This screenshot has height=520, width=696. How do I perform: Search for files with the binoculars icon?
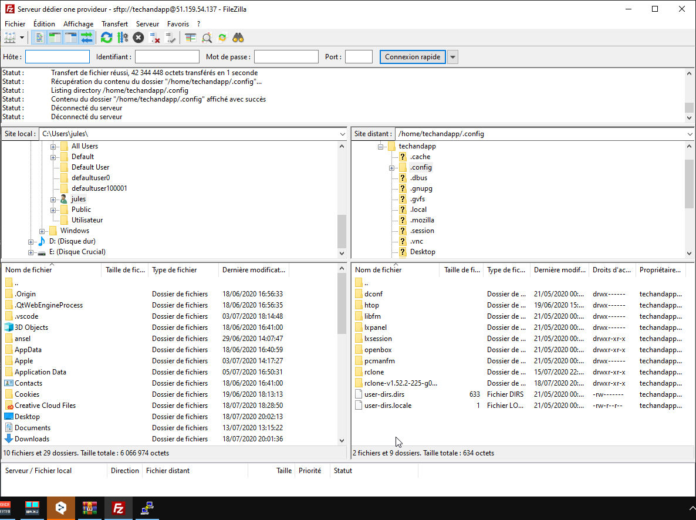[238, 38]
